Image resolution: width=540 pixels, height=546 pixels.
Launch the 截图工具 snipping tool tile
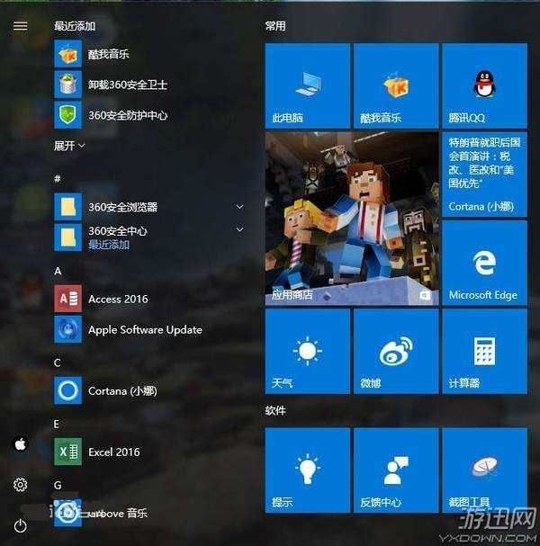click(484, 470)
